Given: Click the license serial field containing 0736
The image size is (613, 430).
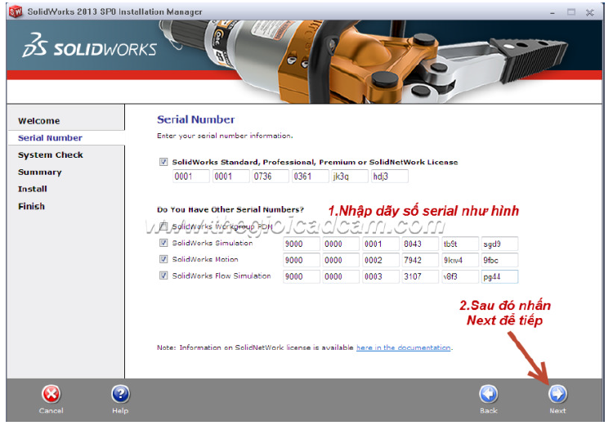Looking at the screenshot, I should point(271,177).
